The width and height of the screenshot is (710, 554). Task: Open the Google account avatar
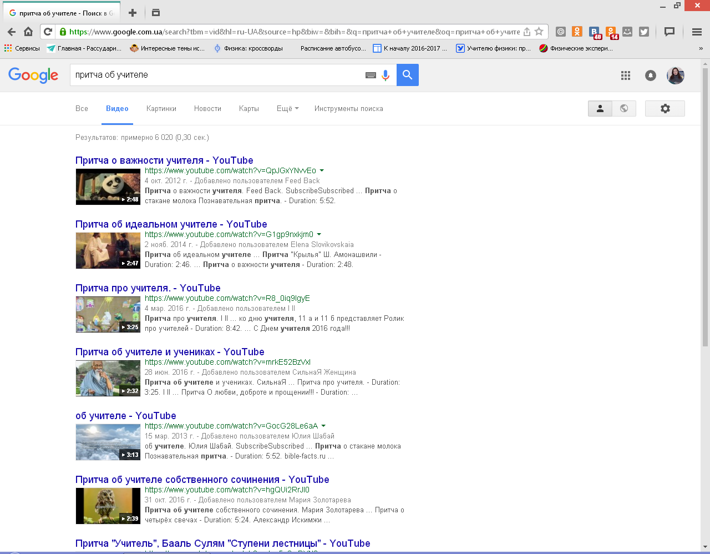(x=676, y=75)
